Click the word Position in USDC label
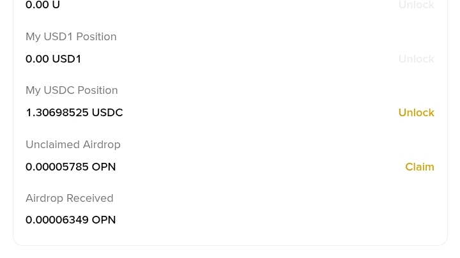This screenshot has width=460, height=258. tap(97, 90)
